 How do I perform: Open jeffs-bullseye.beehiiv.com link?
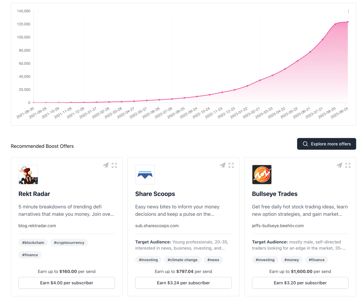[x=278, y=226]
